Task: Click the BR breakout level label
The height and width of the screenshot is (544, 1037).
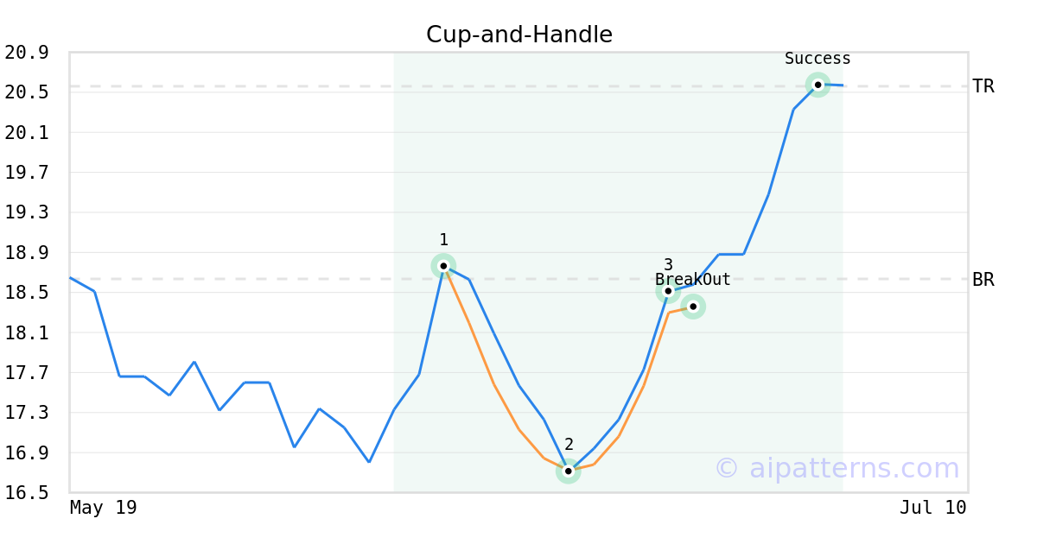Action: [x=983, y=280]
